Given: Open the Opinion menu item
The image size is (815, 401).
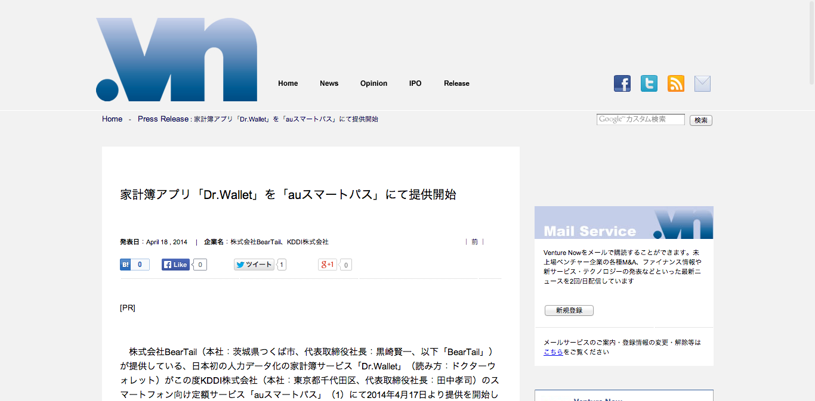Looking at the screenshot, I should click(373, 83).
